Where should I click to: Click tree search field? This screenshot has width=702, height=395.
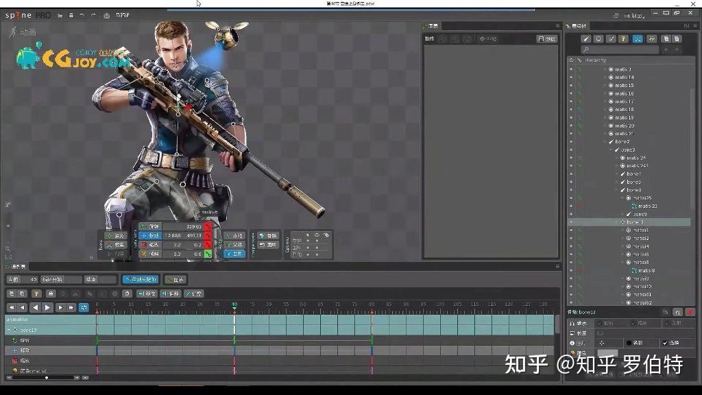pyautogui.click(x=620, y=49)
